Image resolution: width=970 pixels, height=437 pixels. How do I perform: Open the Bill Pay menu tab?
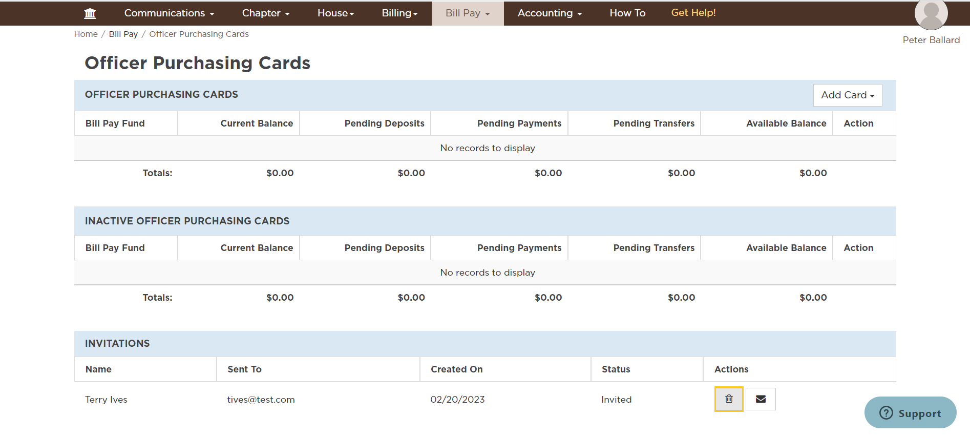click(x=468, y=13)
